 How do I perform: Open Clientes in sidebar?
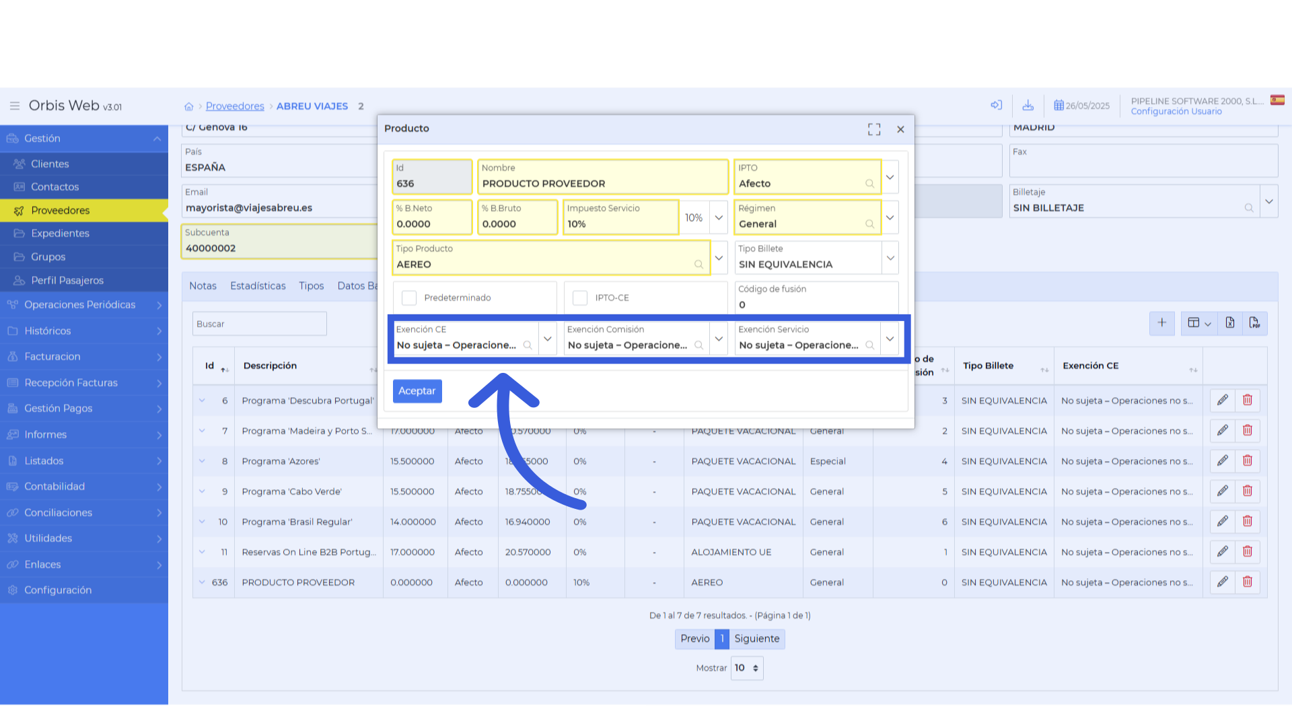pyautogui.click(x=84, y=164)
